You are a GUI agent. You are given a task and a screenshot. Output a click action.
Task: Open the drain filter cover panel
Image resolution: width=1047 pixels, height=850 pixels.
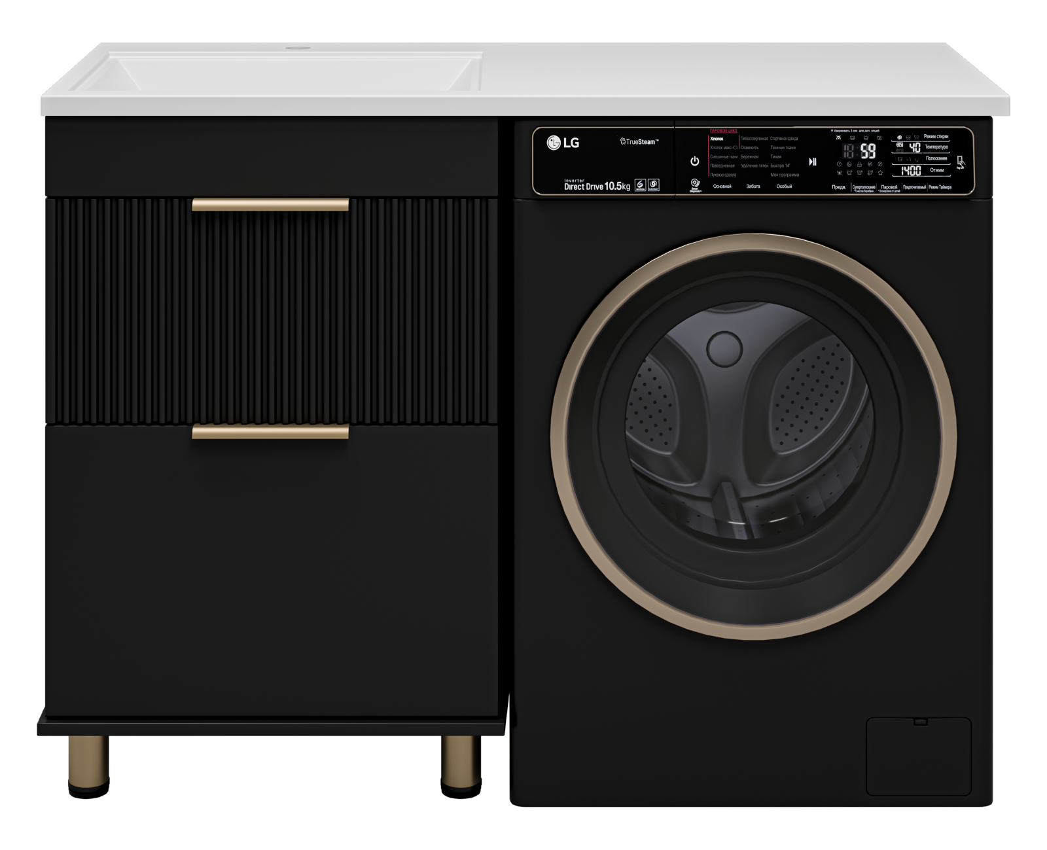[919, 756]
